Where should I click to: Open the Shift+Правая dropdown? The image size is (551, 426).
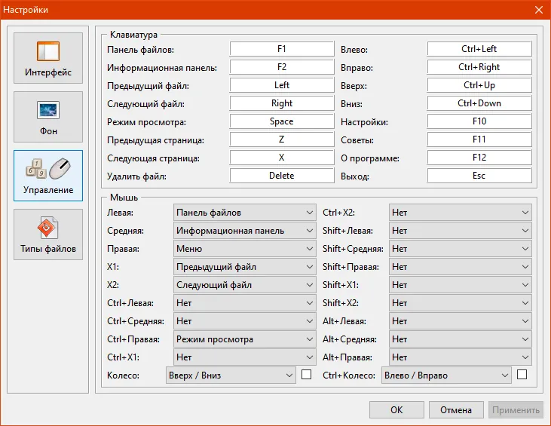461,267
